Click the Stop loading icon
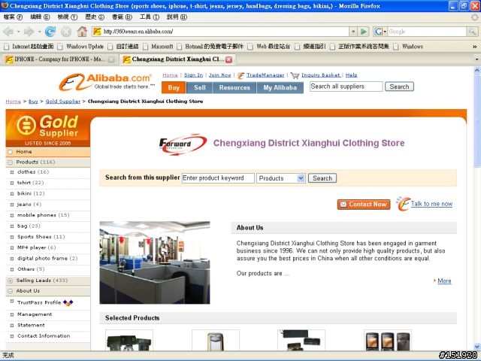This screenshot has height=361, width=481. (x=66, y=32)
